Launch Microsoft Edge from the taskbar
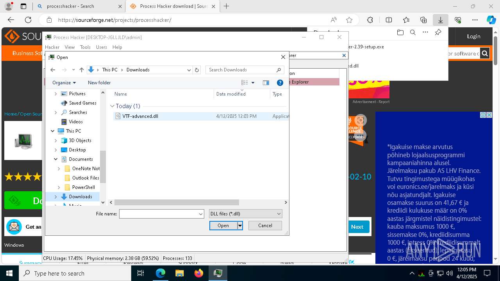 tap(161, 273)
